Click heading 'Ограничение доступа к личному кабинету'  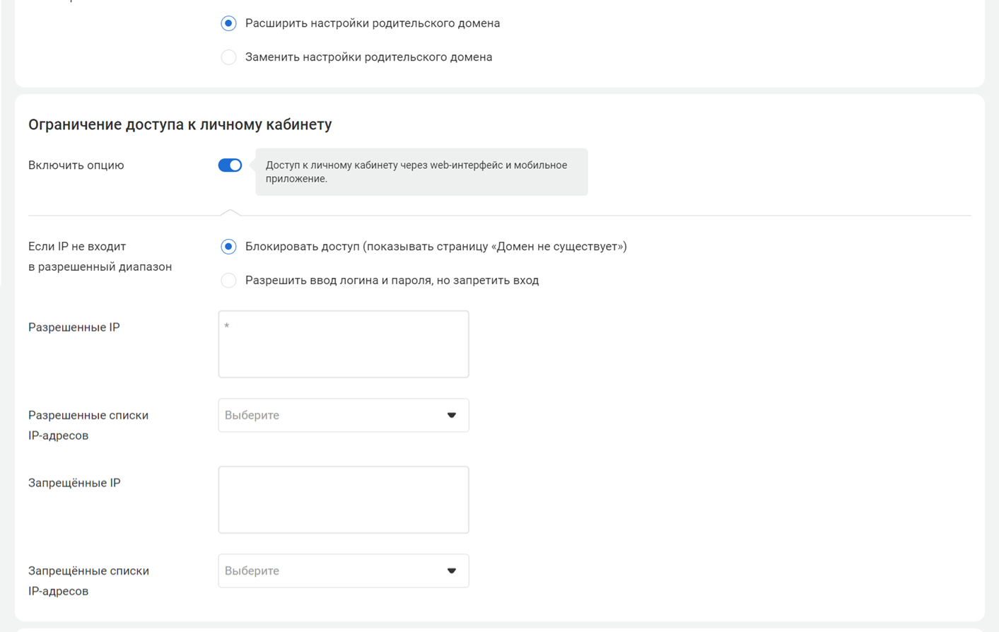(x=180, y=124)
